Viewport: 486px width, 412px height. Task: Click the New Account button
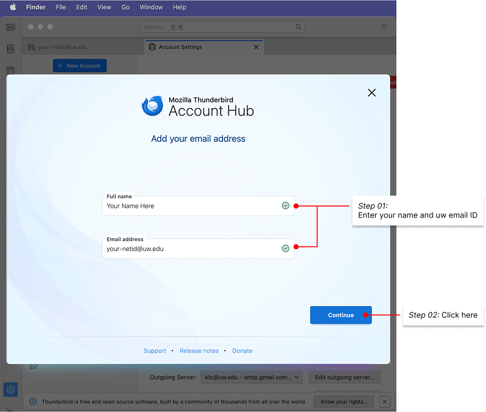point(79,65)
